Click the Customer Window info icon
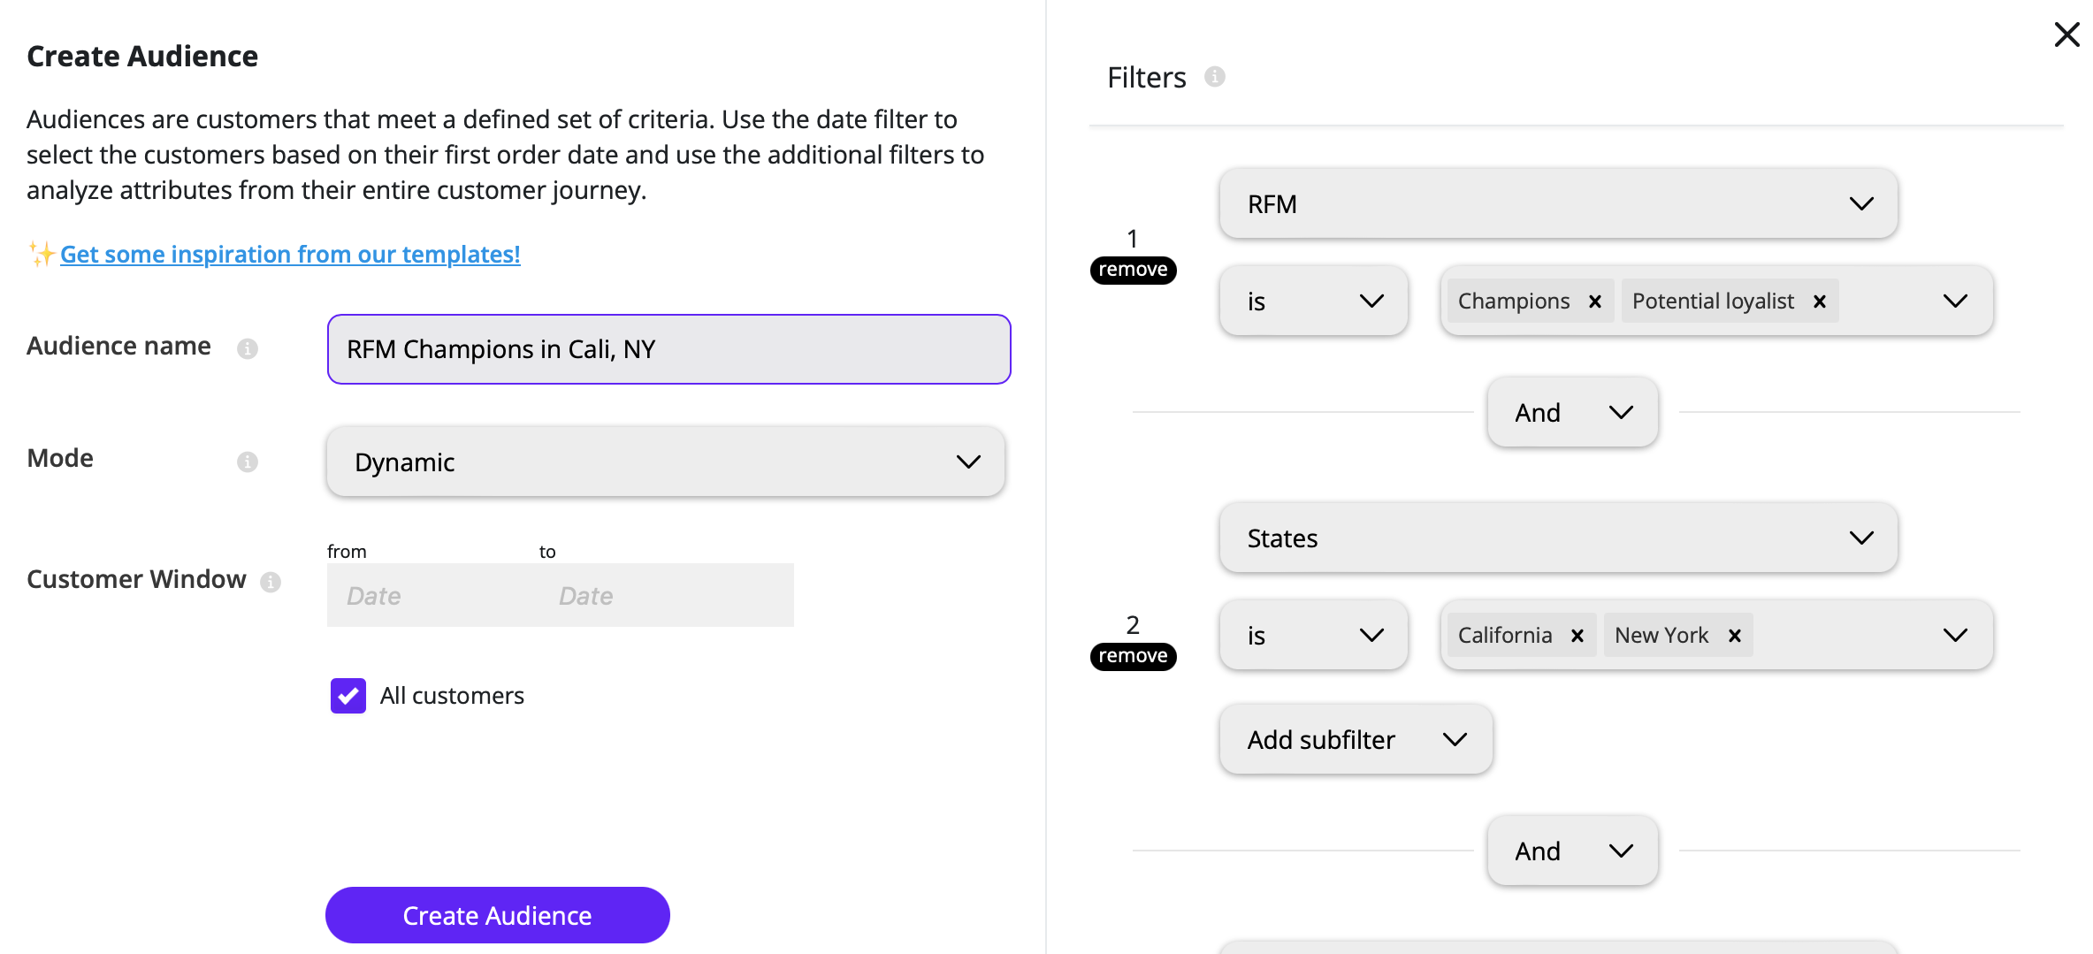Viewport: 2093px width, 954px height. tap(271, 582)
